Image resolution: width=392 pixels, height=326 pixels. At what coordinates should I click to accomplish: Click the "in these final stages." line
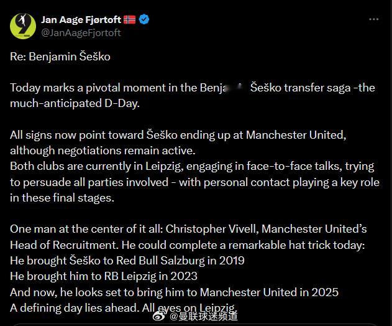(62, 198)
